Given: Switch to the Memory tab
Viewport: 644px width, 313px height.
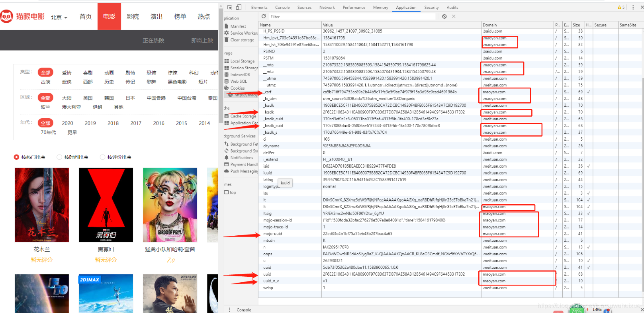Looking at the screenshot, I should pos(380,8).
